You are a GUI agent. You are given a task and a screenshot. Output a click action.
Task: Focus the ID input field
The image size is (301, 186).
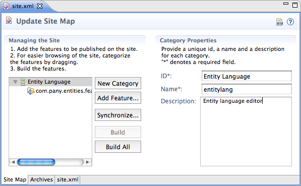click(247, 76)
